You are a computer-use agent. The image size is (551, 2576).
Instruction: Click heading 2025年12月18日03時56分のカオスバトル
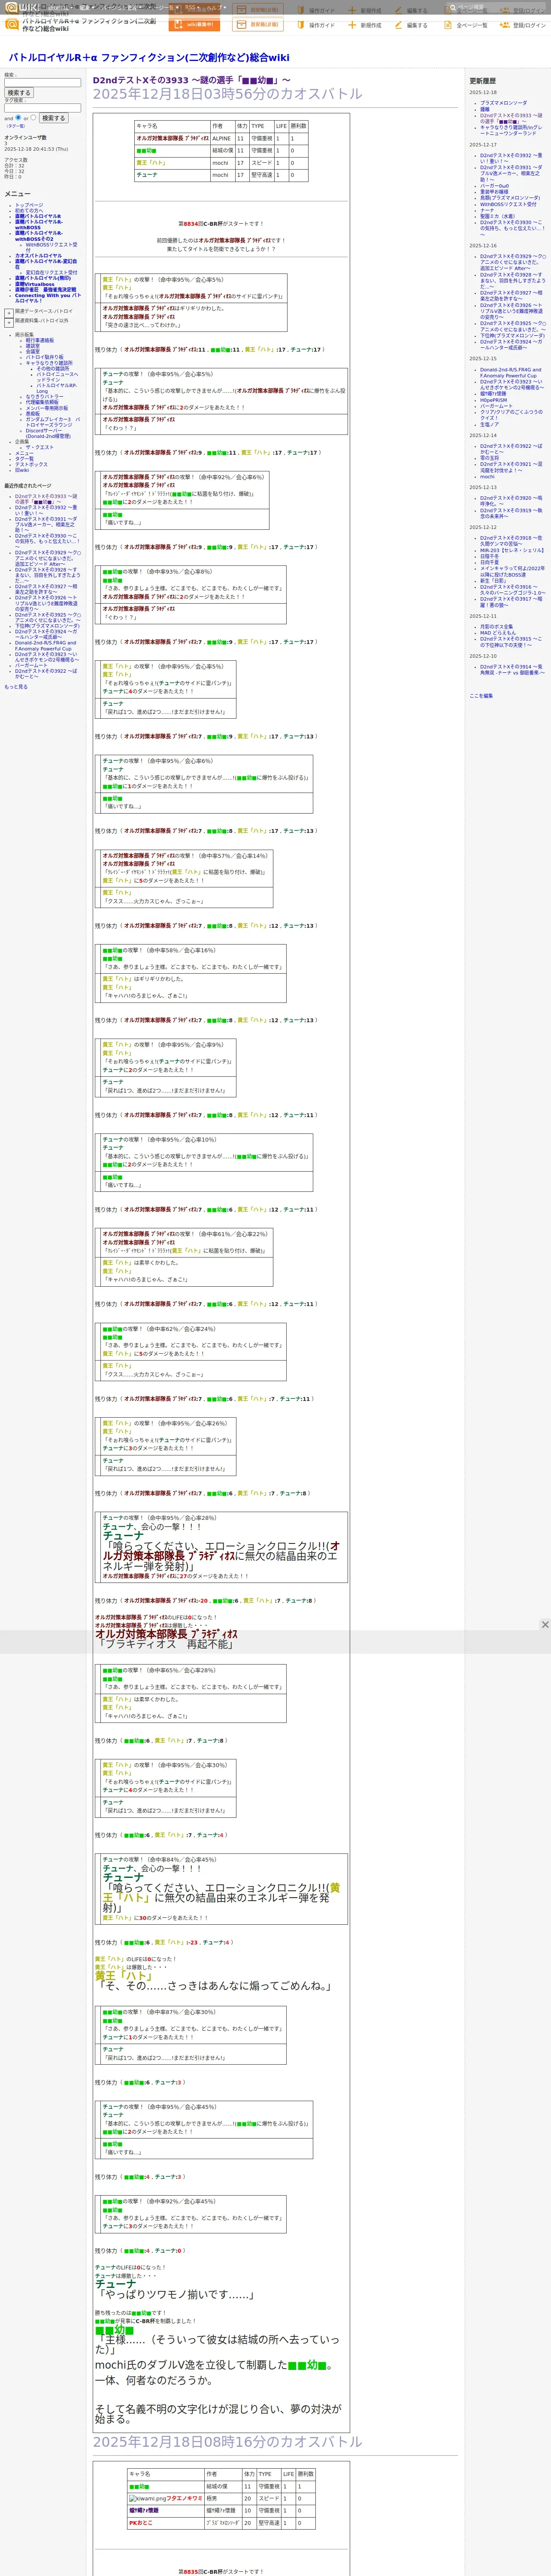227,94
